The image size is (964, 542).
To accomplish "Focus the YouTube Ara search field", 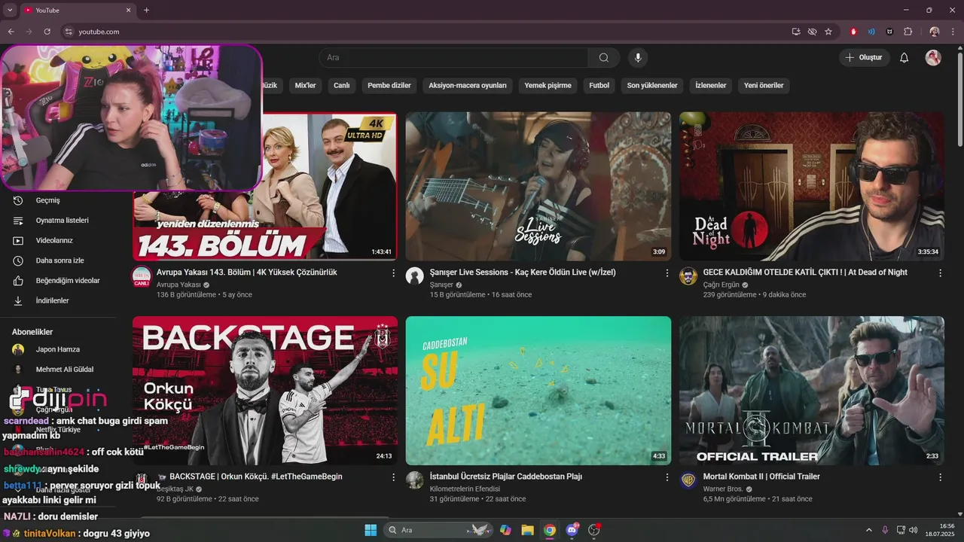I will [453, 58].
